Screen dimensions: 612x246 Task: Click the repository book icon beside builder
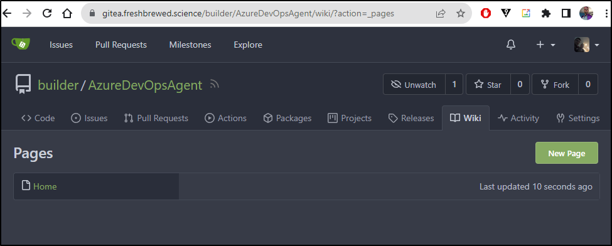point(23,84)
